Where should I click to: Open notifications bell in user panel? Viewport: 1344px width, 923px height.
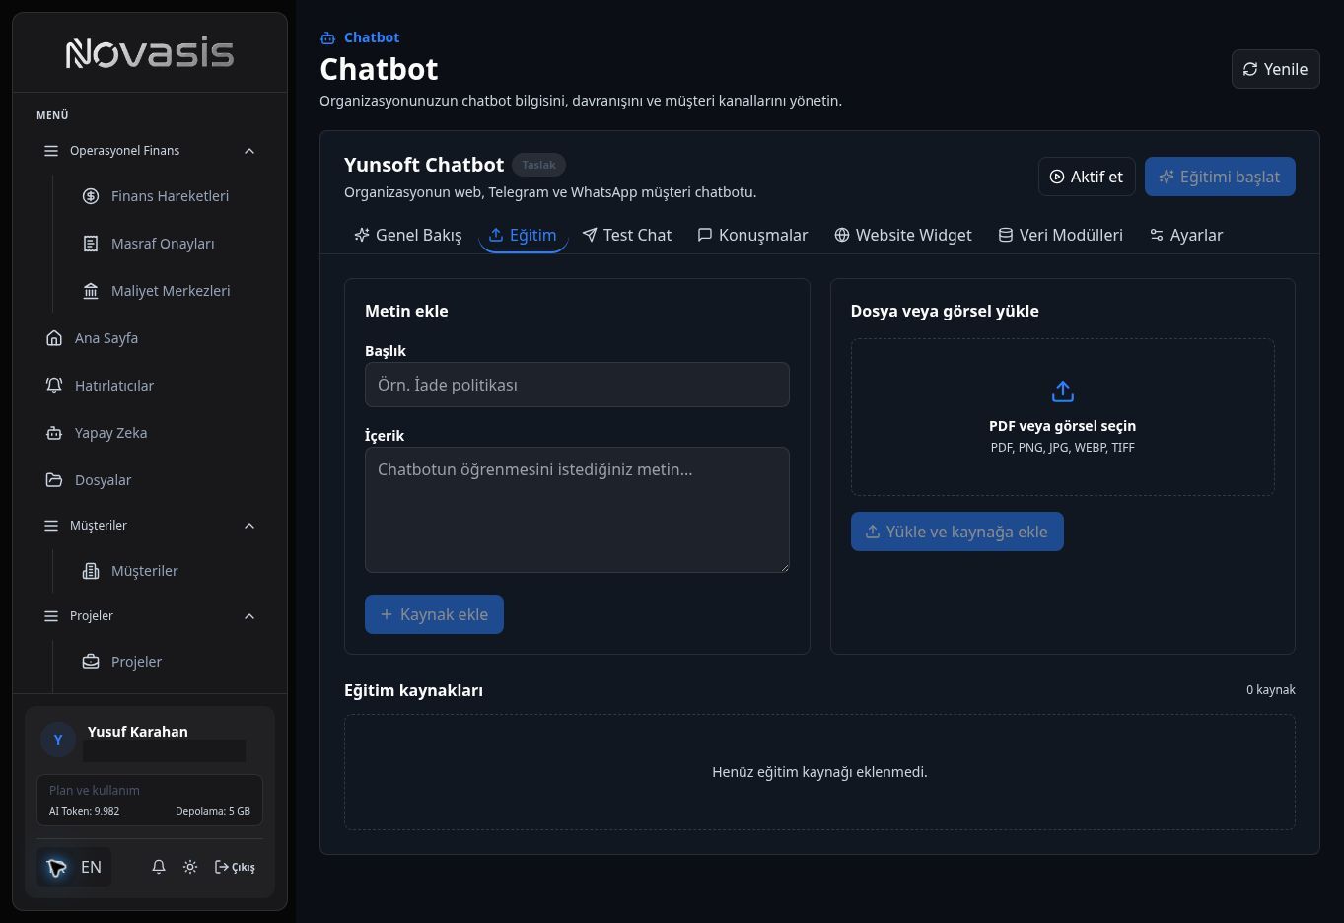click(159, 867)
